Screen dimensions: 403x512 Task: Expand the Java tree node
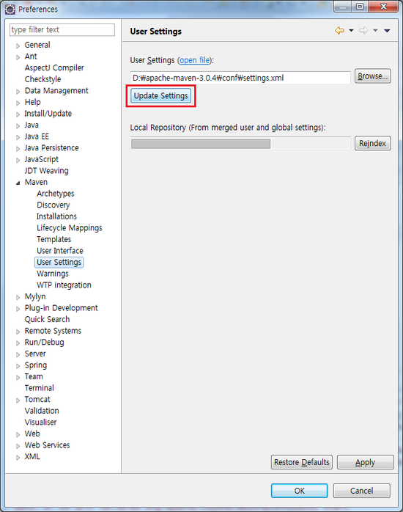coord(18,126)
